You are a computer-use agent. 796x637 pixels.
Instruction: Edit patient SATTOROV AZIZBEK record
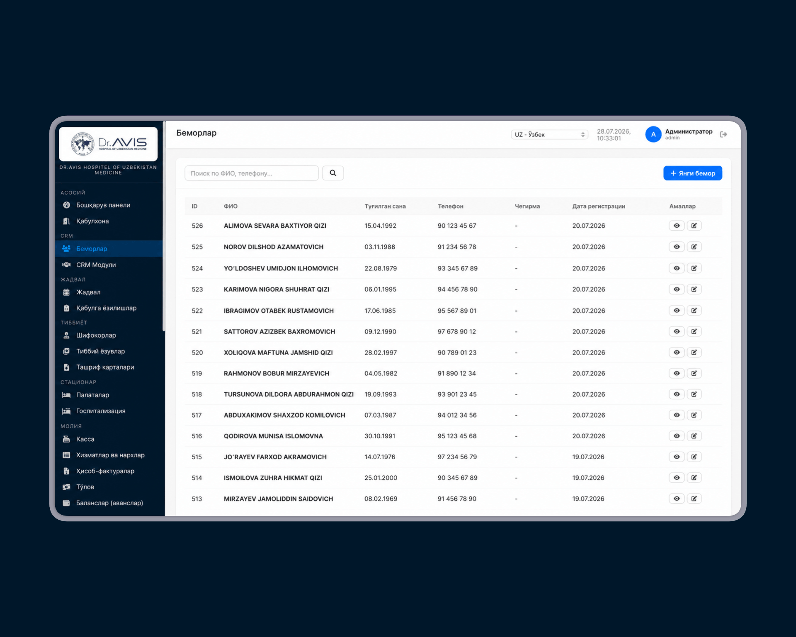tap(694, 331)
